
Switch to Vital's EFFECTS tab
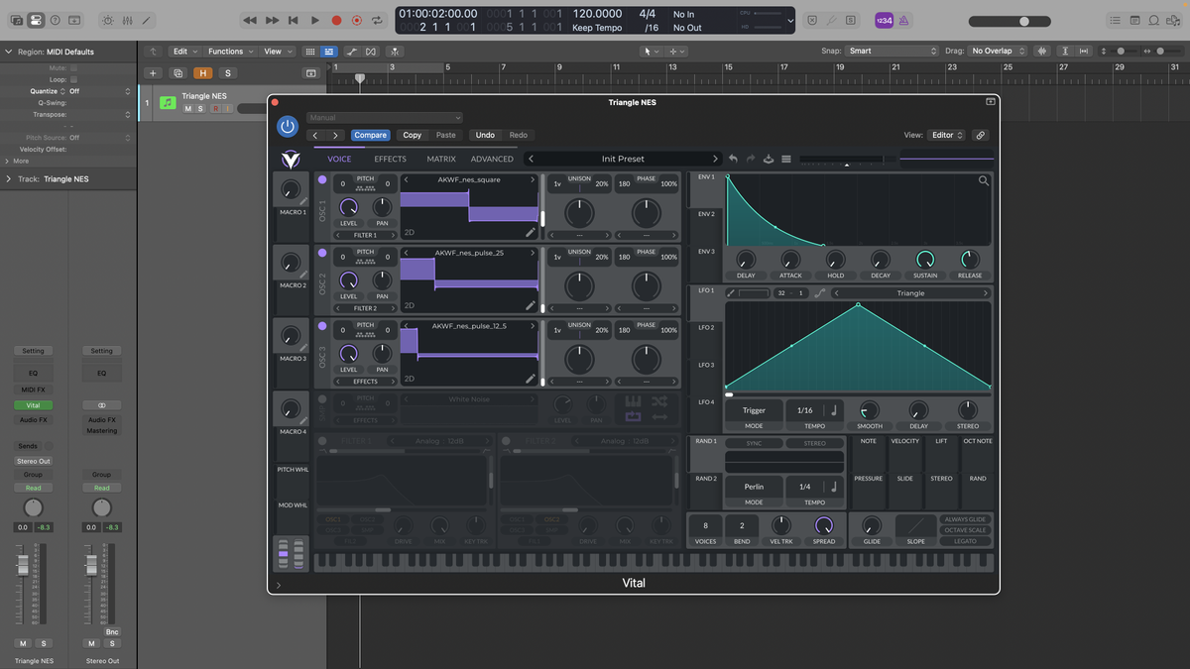[x=389, y=159]
